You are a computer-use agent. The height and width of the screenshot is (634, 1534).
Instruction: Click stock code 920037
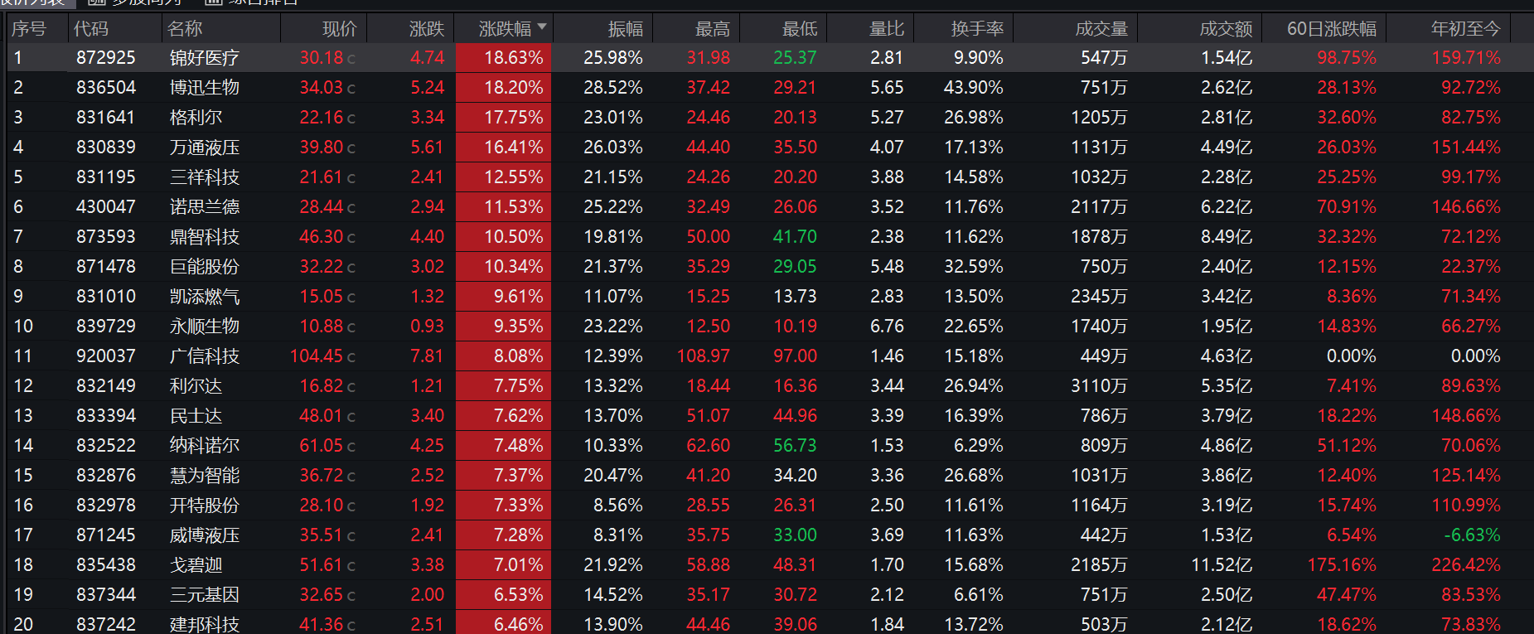106,356
